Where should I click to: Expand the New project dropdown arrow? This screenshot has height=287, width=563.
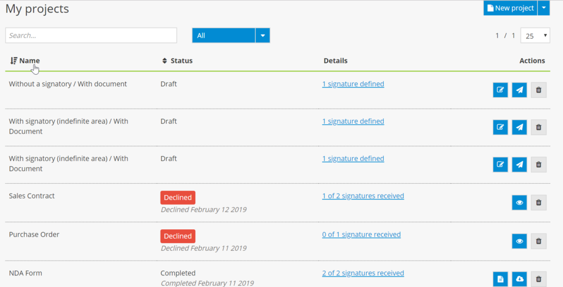click(543, 8)
